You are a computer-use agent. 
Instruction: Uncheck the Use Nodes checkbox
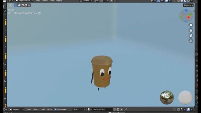coord(55,110)
